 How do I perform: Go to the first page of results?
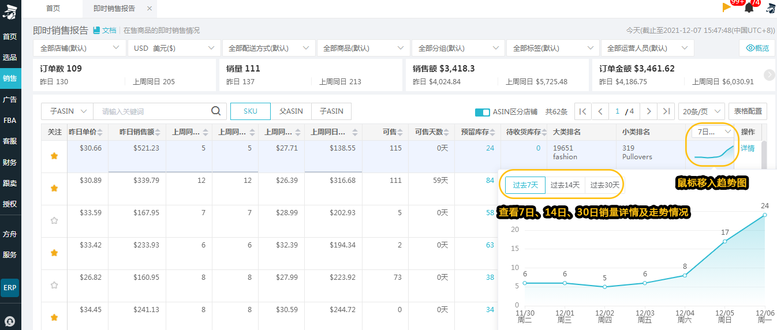[x=583, y=111]
